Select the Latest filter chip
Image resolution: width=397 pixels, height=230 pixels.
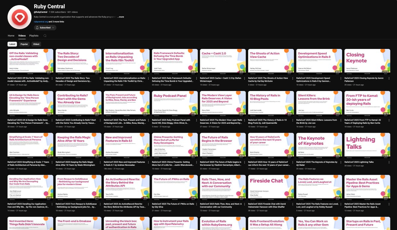(x=12, y=44)
